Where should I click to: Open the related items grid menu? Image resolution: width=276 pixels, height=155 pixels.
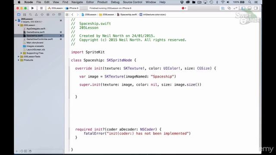coord(67,15)
